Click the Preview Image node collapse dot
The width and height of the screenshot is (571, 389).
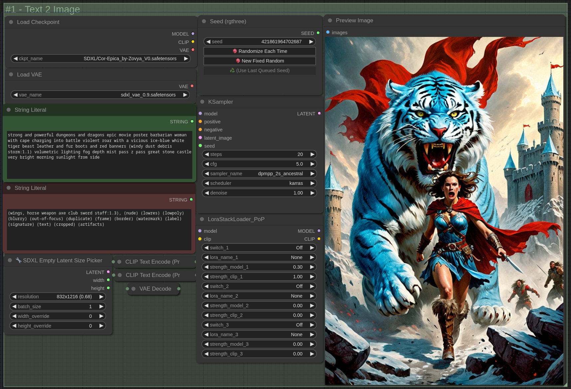(330, 21)
